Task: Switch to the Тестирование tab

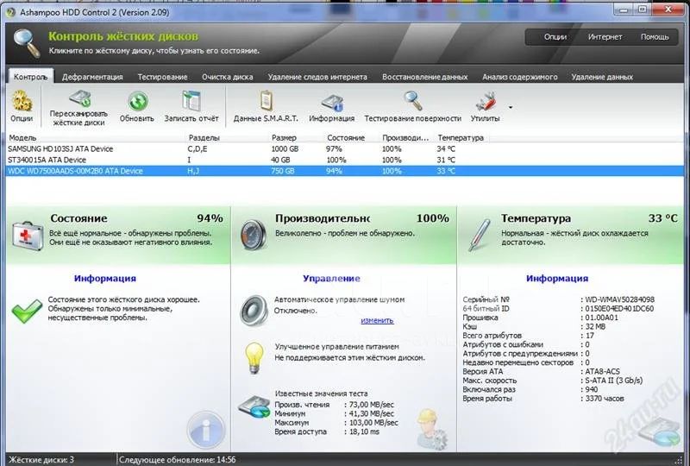Action: point(162,77)
